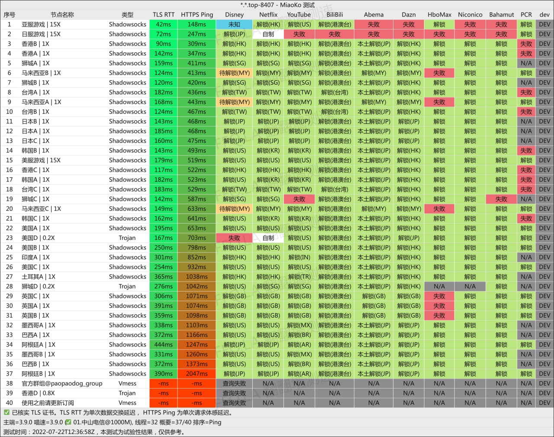Click the 序号 column header
This screenshot has width=554, height=437.
coord(9,15)
